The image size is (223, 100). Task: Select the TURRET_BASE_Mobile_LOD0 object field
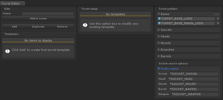(x=186, y=23)
